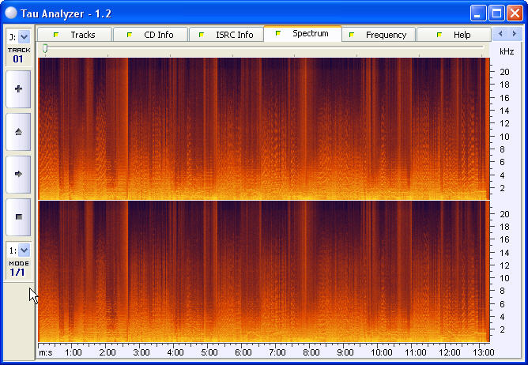
Task: Maximize the Tau Analyzer window
Action: click(496, 13)
